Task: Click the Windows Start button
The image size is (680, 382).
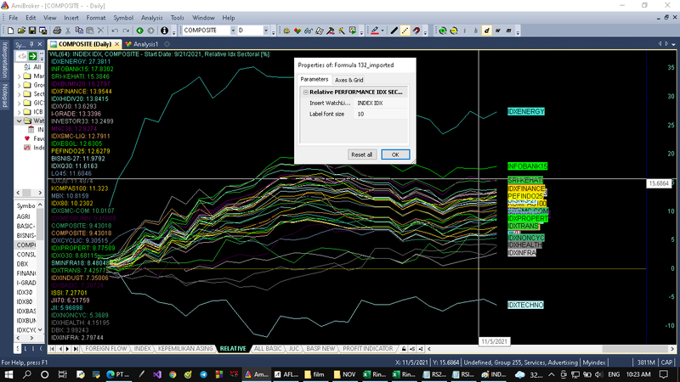Action: point(8,374)
